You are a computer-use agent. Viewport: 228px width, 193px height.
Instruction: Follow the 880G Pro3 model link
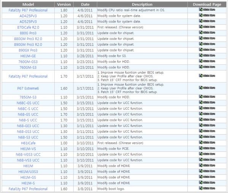click(x=28, y=33)
